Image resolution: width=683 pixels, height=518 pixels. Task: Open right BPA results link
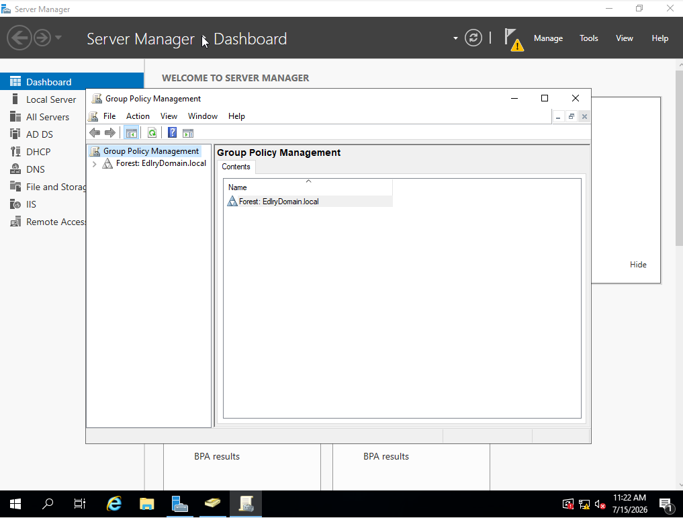386,456
